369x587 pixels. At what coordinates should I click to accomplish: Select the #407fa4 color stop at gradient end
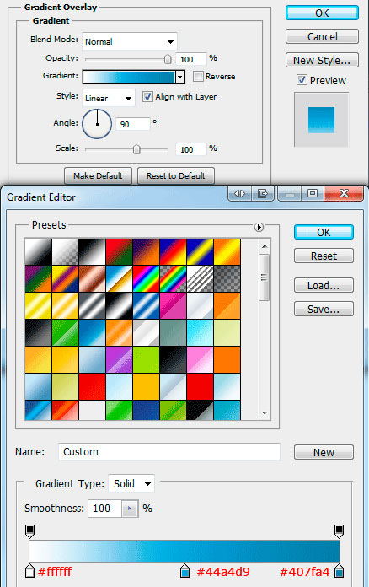339,571
